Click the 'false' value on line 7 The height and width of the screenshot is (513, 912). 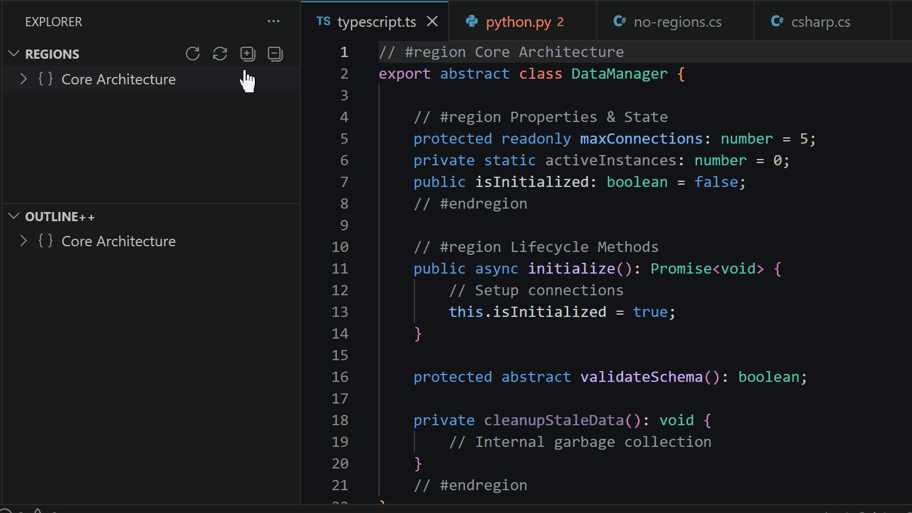click(x=716, y=182)
